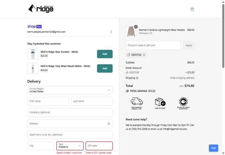Click the 'Enter a ZIP / postal code' error
This screenshot has width=225, height=155.
click(x=98, y=153)
